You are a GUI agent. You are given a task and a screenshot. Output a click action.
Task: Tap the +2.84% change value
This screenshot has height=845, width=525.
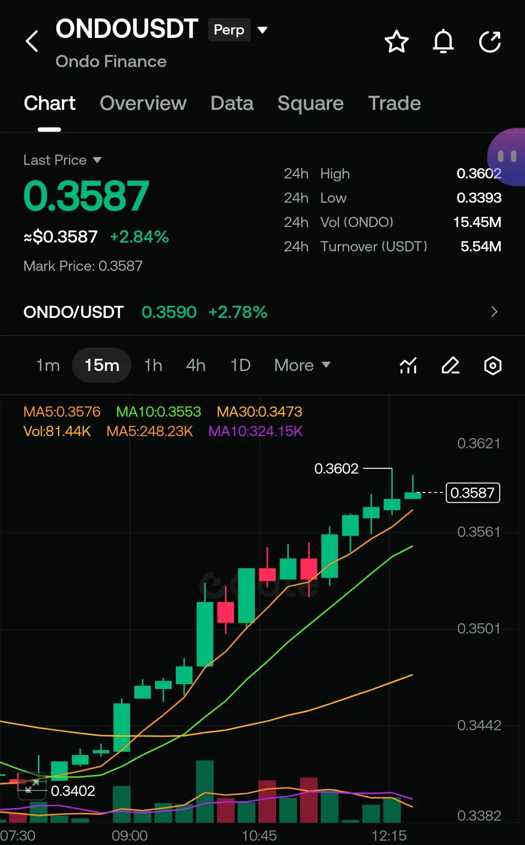point(139,237)
